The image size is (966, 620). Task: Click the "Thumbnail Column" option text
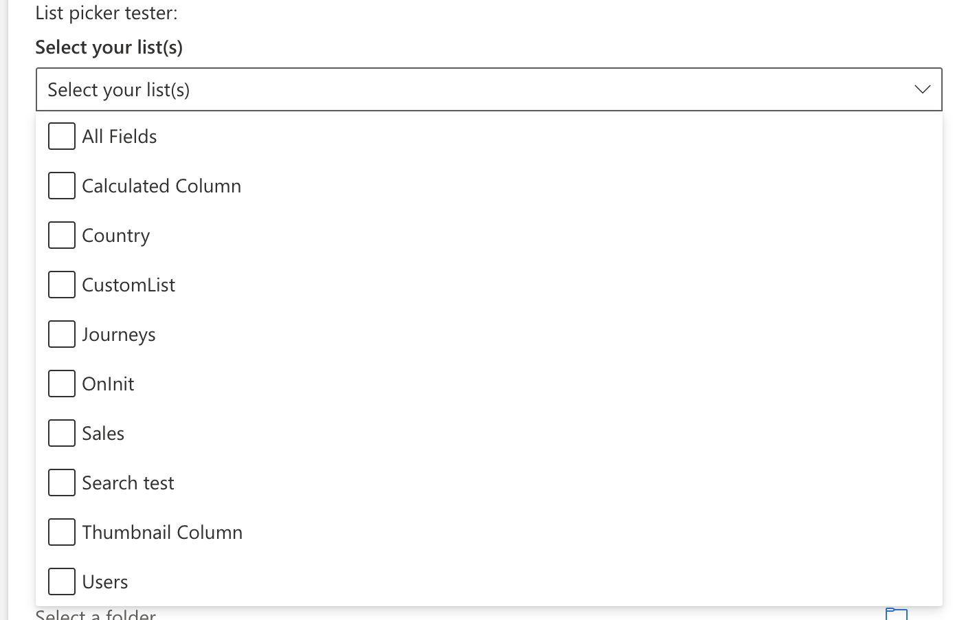click(x=162, y=531)
